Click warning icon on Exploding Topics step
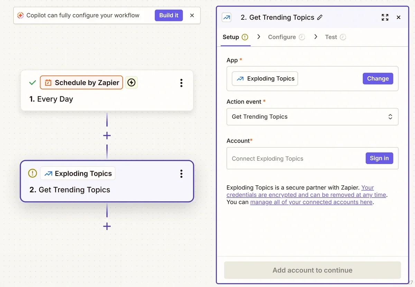This screenshot has height=287, width=415. point(33,173)
